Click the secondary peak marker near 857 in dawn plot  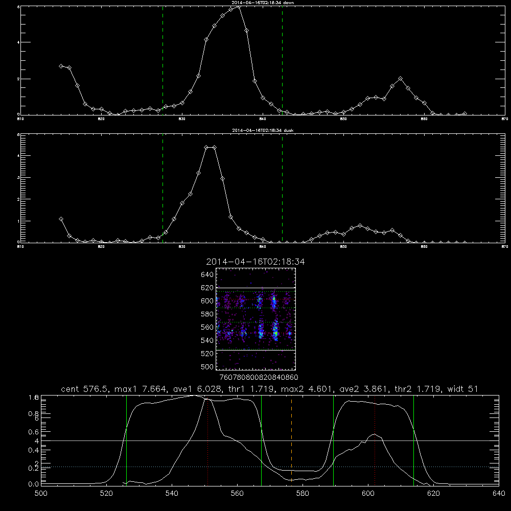(x=400, y=79)
